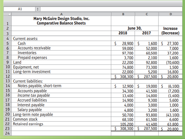Click the $20,800 total in row 23

pyautogui.click(x=170, y=129)
